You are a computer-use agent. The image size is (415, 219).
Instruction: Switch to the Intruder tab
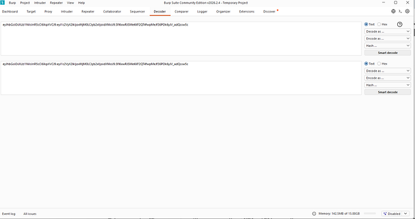66,12
